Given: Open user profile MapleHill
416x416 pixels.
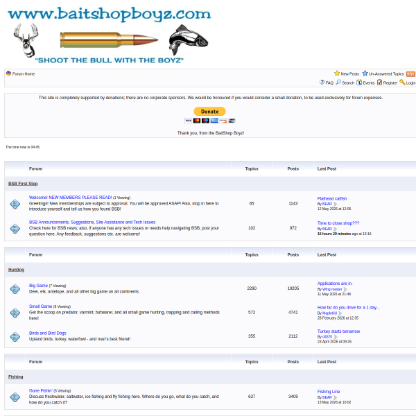Looking at the screenshot, I should click(329, 313).
